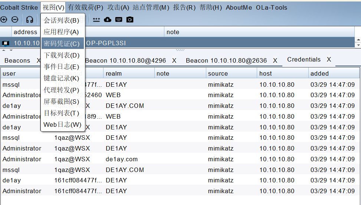Open keystrokes via the keyboard toolbar icon
361x205 pixels.
[119, 20]
